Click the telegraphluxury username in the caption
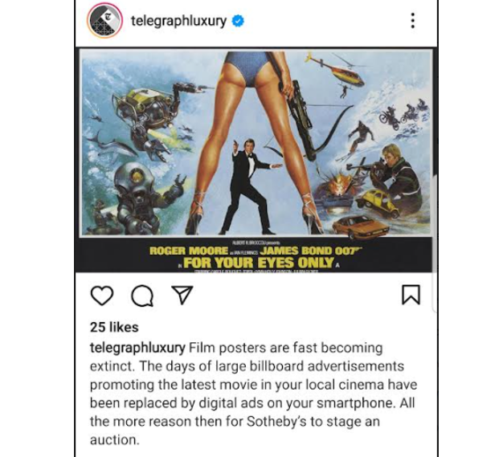Viewport: 499px width, 457px height. pyautogui.click(x=137, y=348)
